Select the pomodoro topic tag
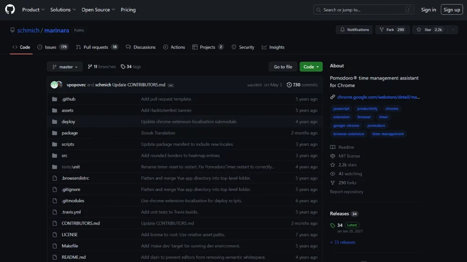This screenshot has height=262, width=467. click(x=376, y=126)
